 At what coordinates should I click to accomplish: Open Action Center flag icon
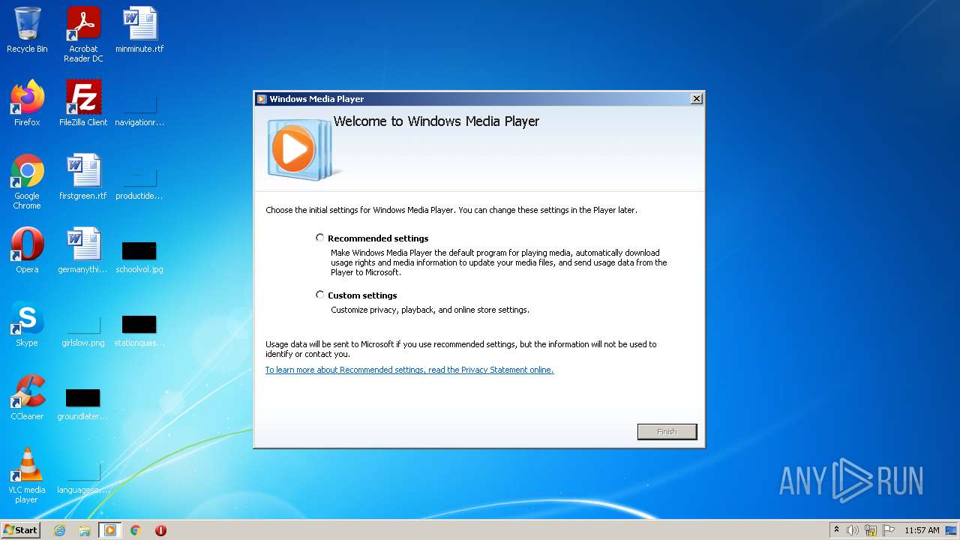(889, 530)
